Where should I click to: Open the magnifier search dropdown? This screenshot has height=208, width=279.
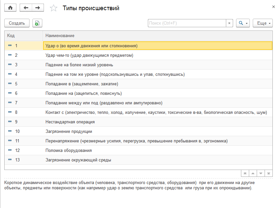[243, 23]
